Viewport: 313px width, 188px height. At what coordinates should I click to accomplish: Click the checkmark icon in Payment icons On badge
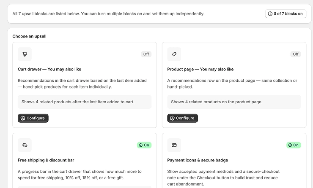tap(290, 145)
